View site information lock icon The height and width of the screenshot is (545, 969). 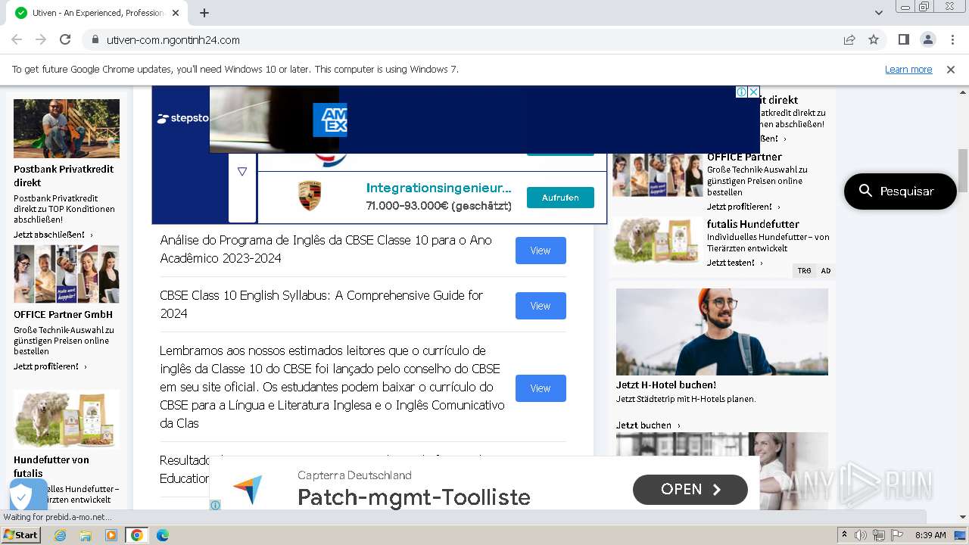95,40
